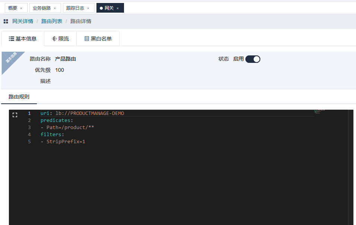Screen dimensions: 356x225
Task: Click the grid icon beside 网关详情 breadcrumb
Action: [6, 22]
